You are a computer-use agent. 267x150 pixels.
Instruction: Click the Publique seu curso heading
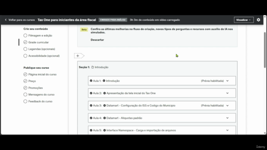pos(36,67)
